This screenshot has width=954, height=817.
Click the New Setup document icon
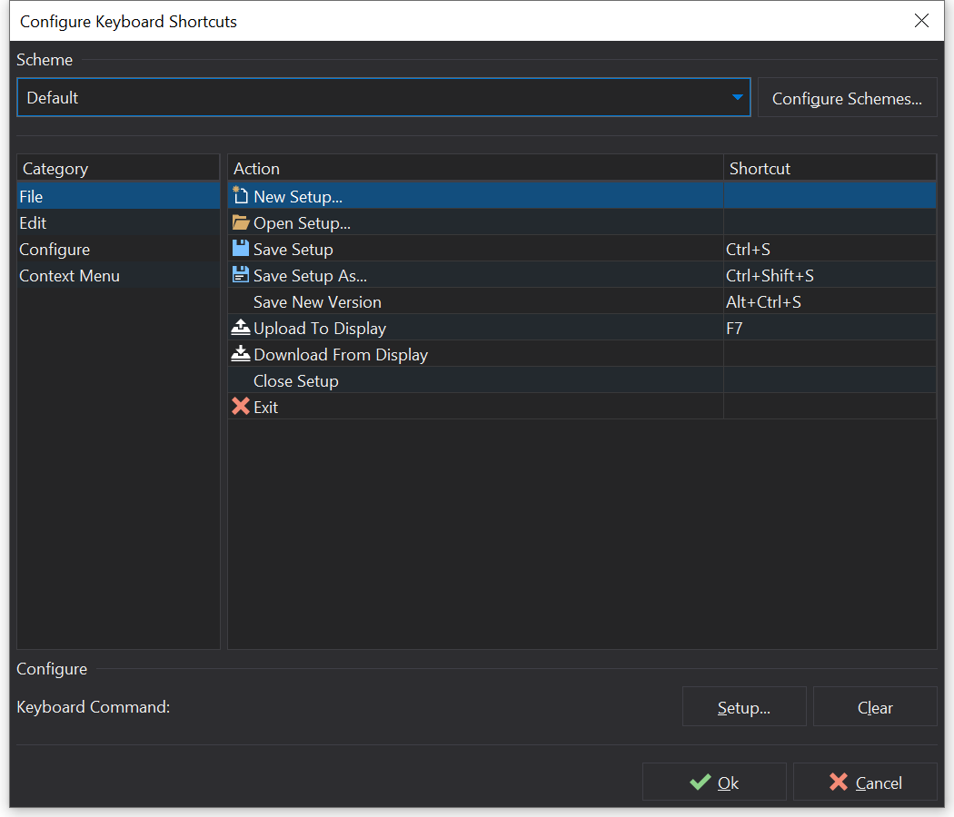point(241,196)
